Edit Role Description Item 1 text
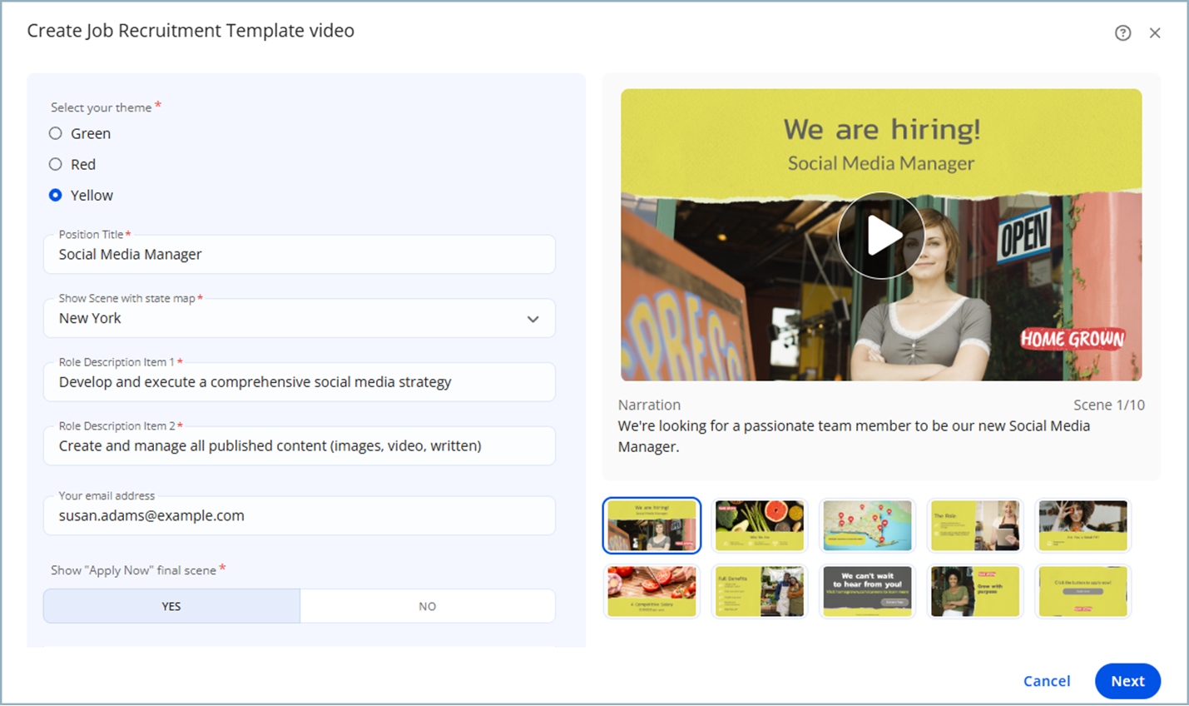 (x=300, y=381)
